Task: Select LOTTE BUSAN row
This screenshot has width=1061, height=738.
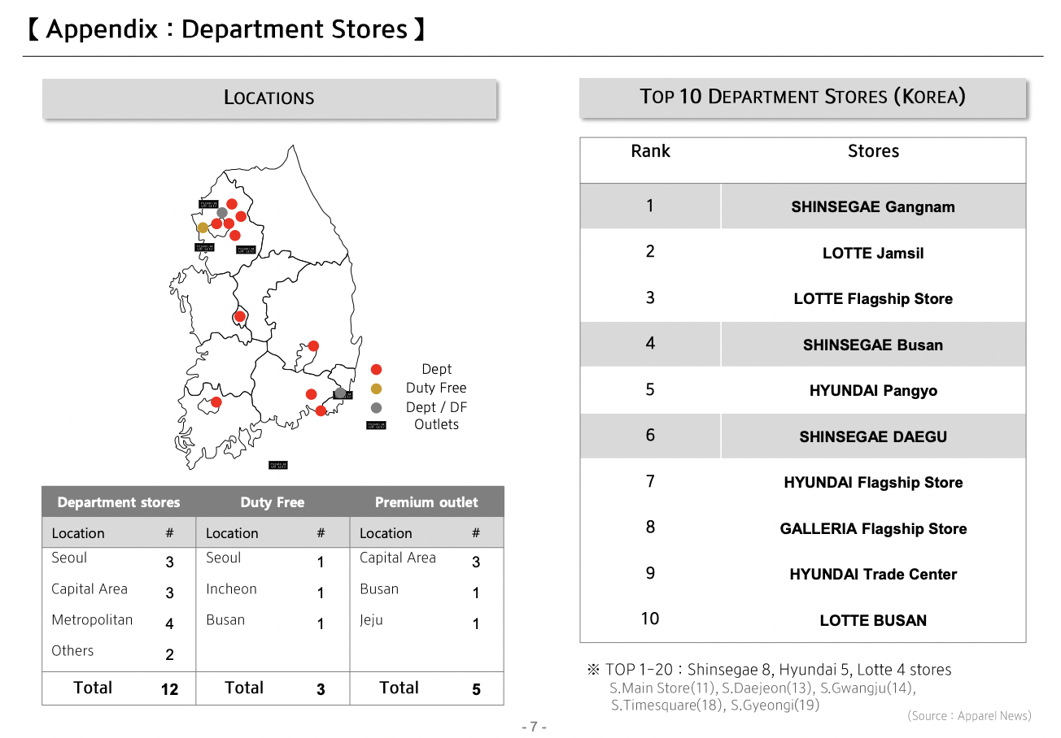Action: pyautogui.click(x=803, y=620)
